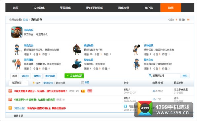197x121 pixels.
Task: Click last poster 盗号
Action: pos(176,98)
